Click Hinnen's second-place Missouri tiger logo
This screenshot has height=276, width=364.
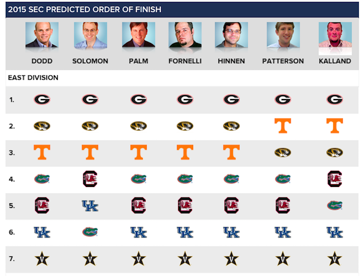(x=231, y=126)
